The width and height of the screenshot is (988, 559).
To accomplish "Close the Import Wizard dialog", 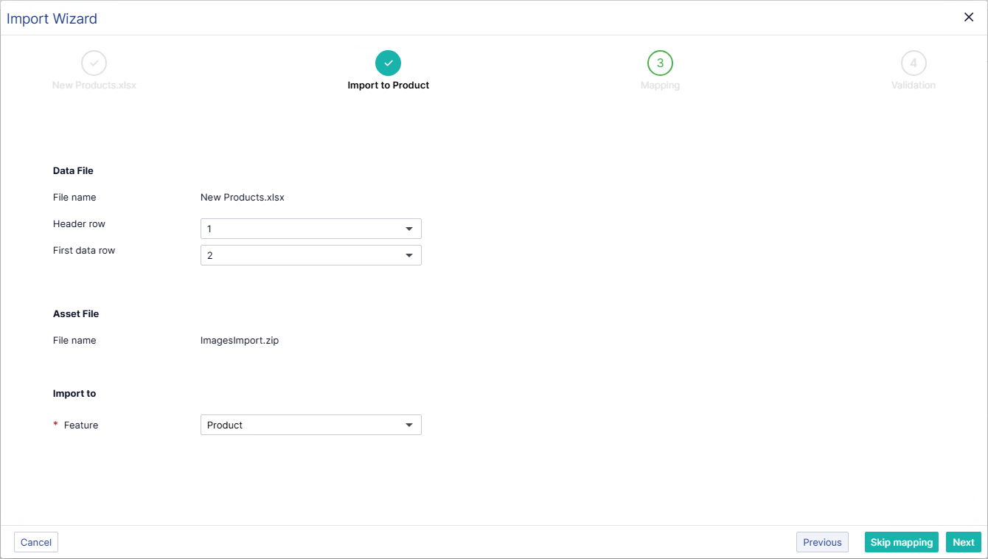I will 969,18.
